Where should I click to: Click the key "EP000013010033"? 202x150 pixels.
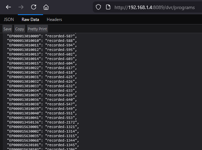pos(24,86)
